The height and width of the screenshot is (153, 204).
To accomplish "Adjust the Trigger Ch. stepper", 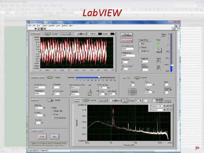I will pos(141,61).
